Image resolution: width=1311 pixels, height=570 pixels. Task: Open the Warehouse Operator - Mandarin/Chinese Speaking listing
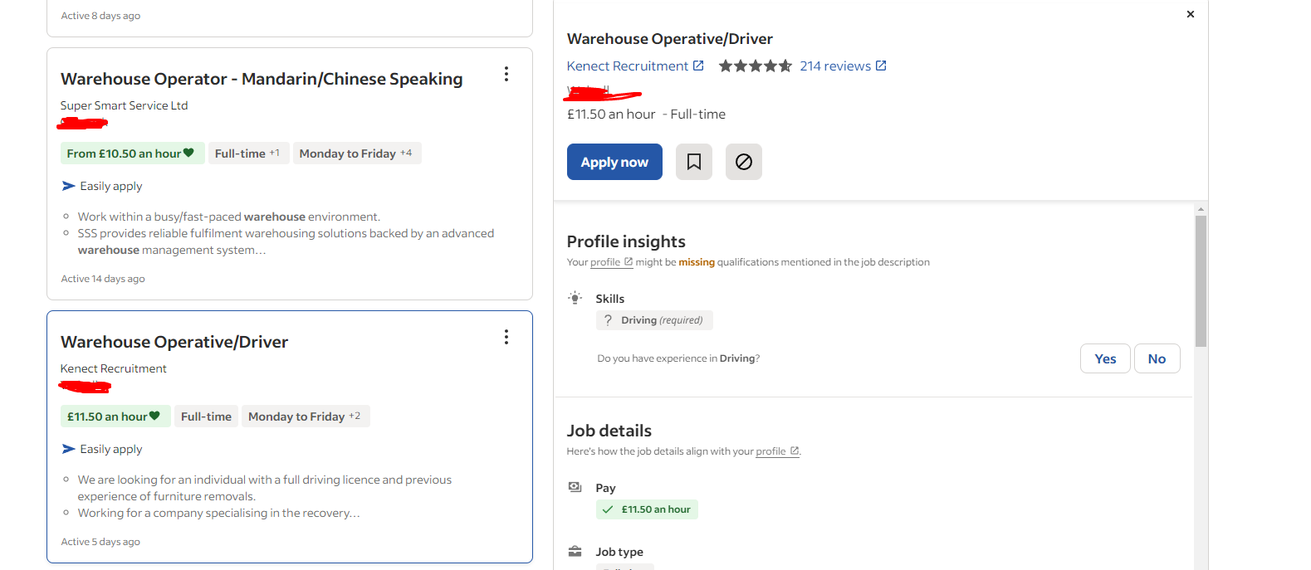(262, 79)
